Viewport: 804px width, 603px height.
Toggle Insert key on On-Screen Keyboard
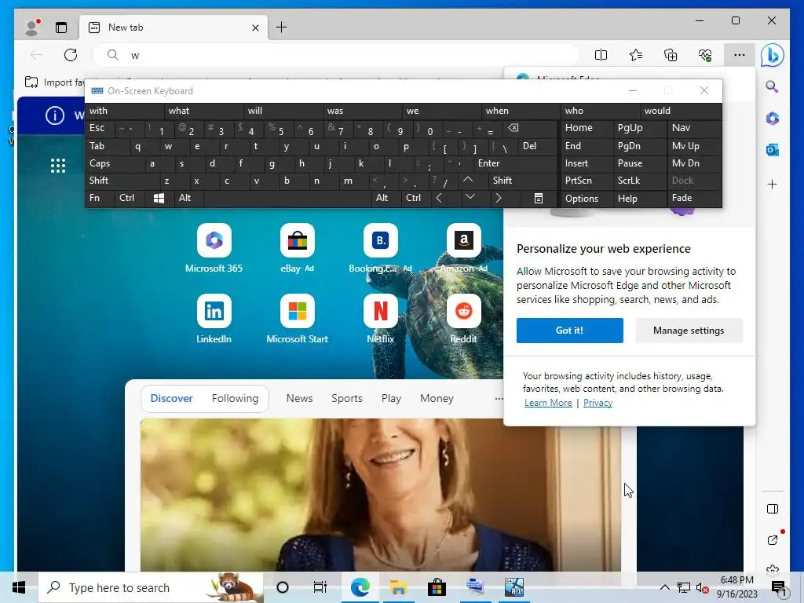(x=586, y=163)
